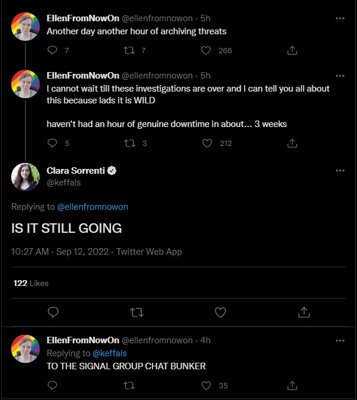Open the 10:27 AM Sep 12, 2022 timestamp

pos(60,252)
